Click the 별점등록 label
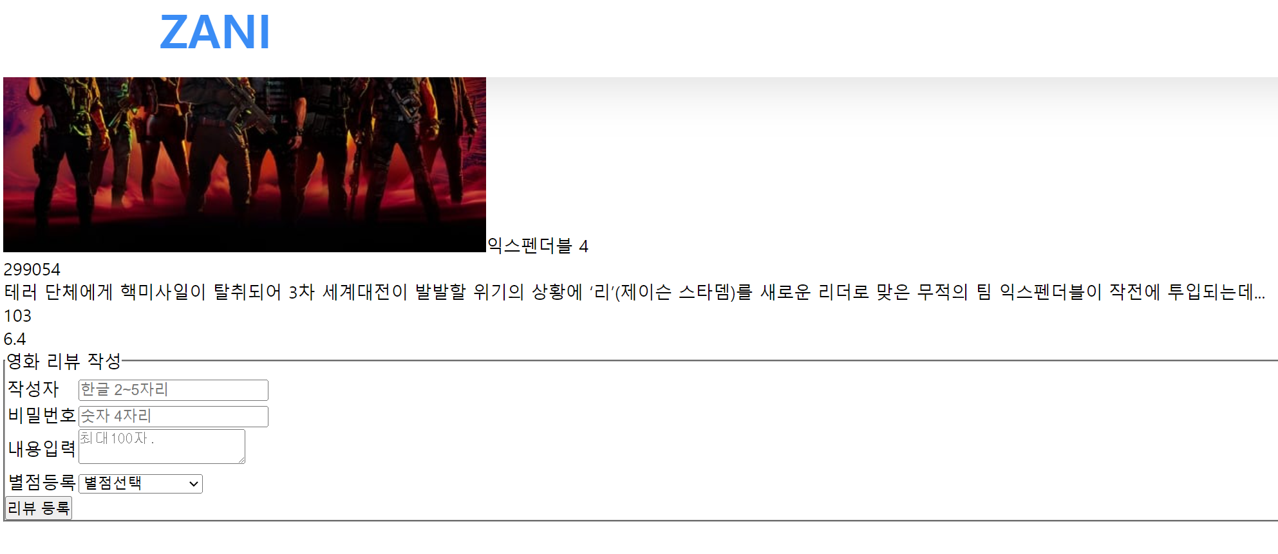This screenshot has height=554, width=1278. coord(42,482)
